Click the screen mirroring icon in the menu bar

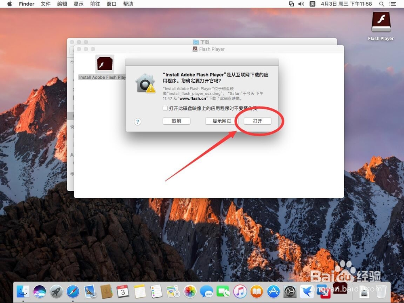(291, 4)
